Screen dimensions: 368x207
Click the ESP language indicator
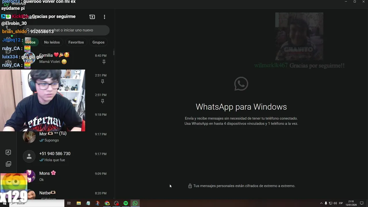click(341, 203)
